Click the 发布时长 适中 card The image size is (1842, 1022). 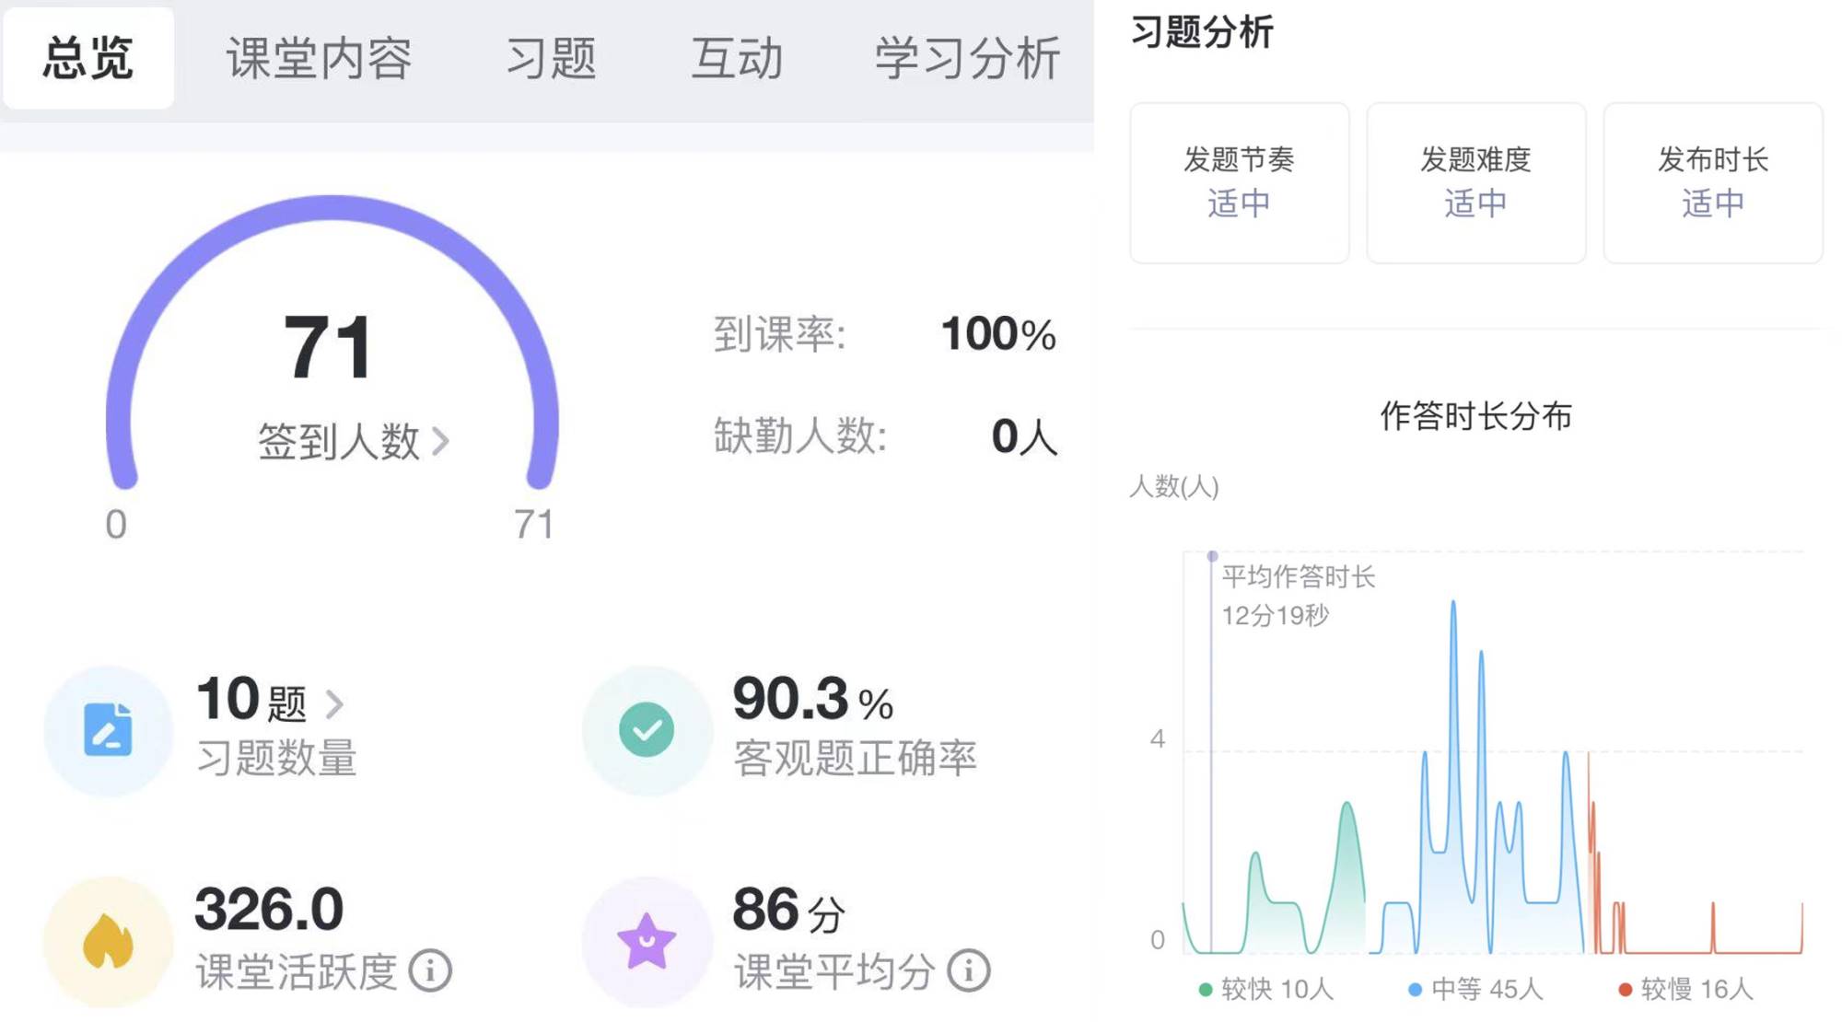(1712, 182)
